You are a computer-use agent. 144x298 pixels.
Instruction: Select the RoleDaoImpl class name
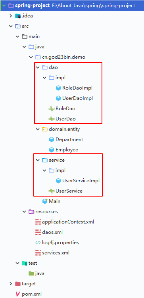tap(77, 88)
